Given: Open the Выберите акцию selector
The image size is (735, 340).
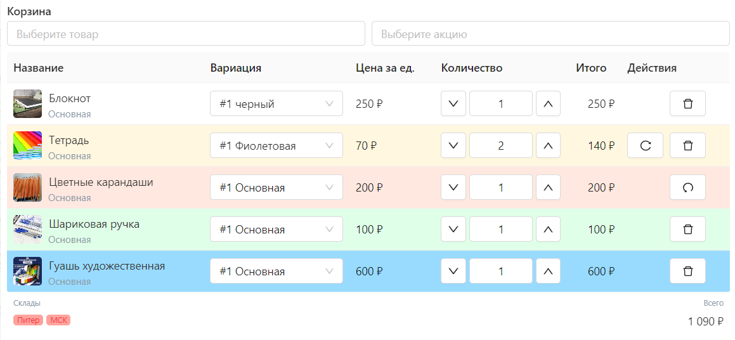Looking at the screenshot, I should pos(550,34).
